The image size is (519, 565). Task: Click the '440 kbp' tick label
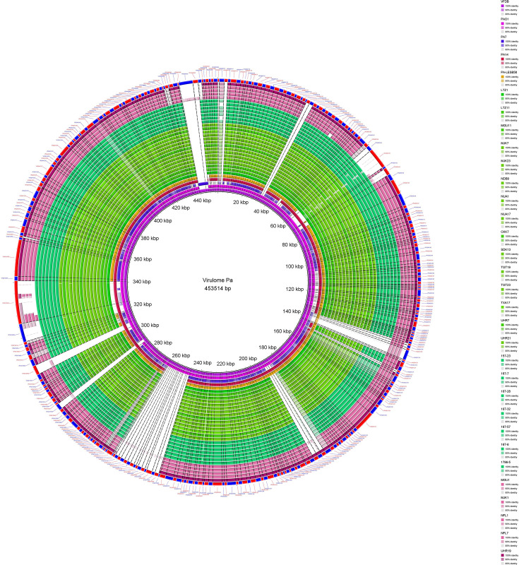click(x=202, y=201)
